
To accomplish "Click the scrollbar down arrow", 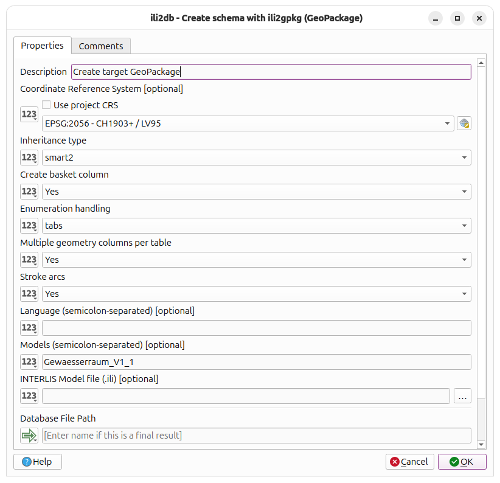I will [x=481, y=445].
